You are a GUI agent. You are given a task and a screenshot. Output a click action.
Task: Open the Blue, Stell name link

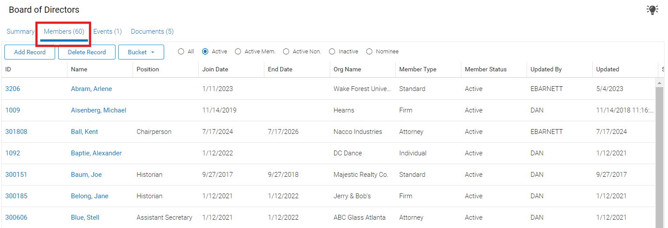coord(85,217)
